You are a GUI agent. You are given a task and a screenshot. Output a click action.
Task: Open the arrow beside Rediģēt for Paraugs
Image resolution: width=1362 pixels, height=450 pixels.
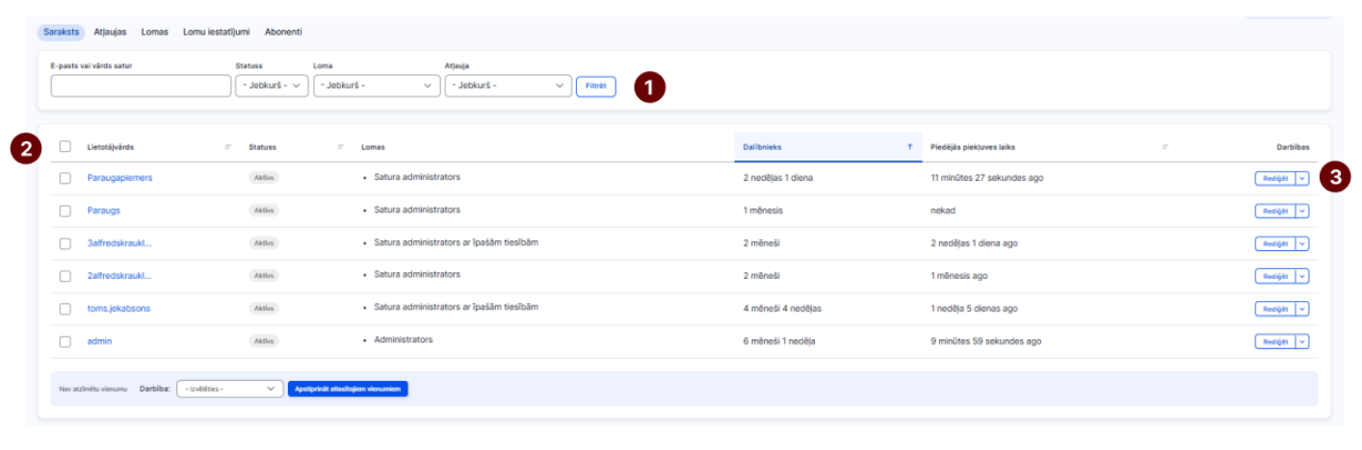[1302, 211]
